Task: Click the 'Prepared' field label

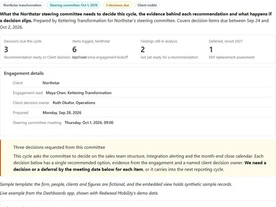Action: click(21, 113)
